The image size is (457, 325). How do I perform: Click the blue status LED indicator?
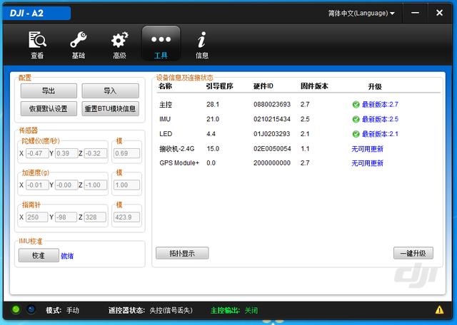[31, 309]
